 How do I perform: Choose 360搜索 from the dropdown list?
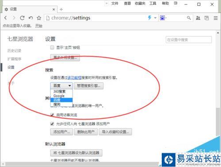click(x=61, y=91)
